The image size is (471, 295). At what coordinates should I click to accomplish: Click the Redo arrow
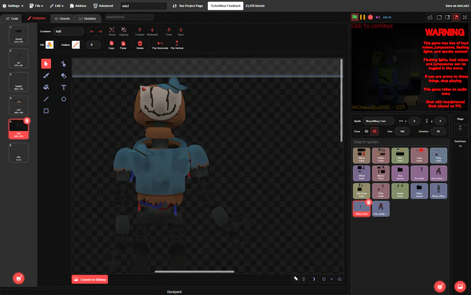100,31
